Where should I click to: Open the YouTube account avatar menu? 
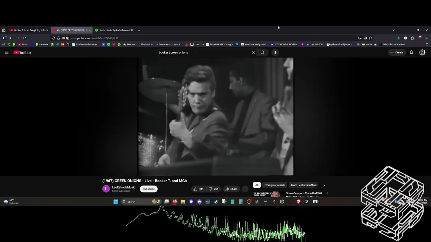coord(422,52)
